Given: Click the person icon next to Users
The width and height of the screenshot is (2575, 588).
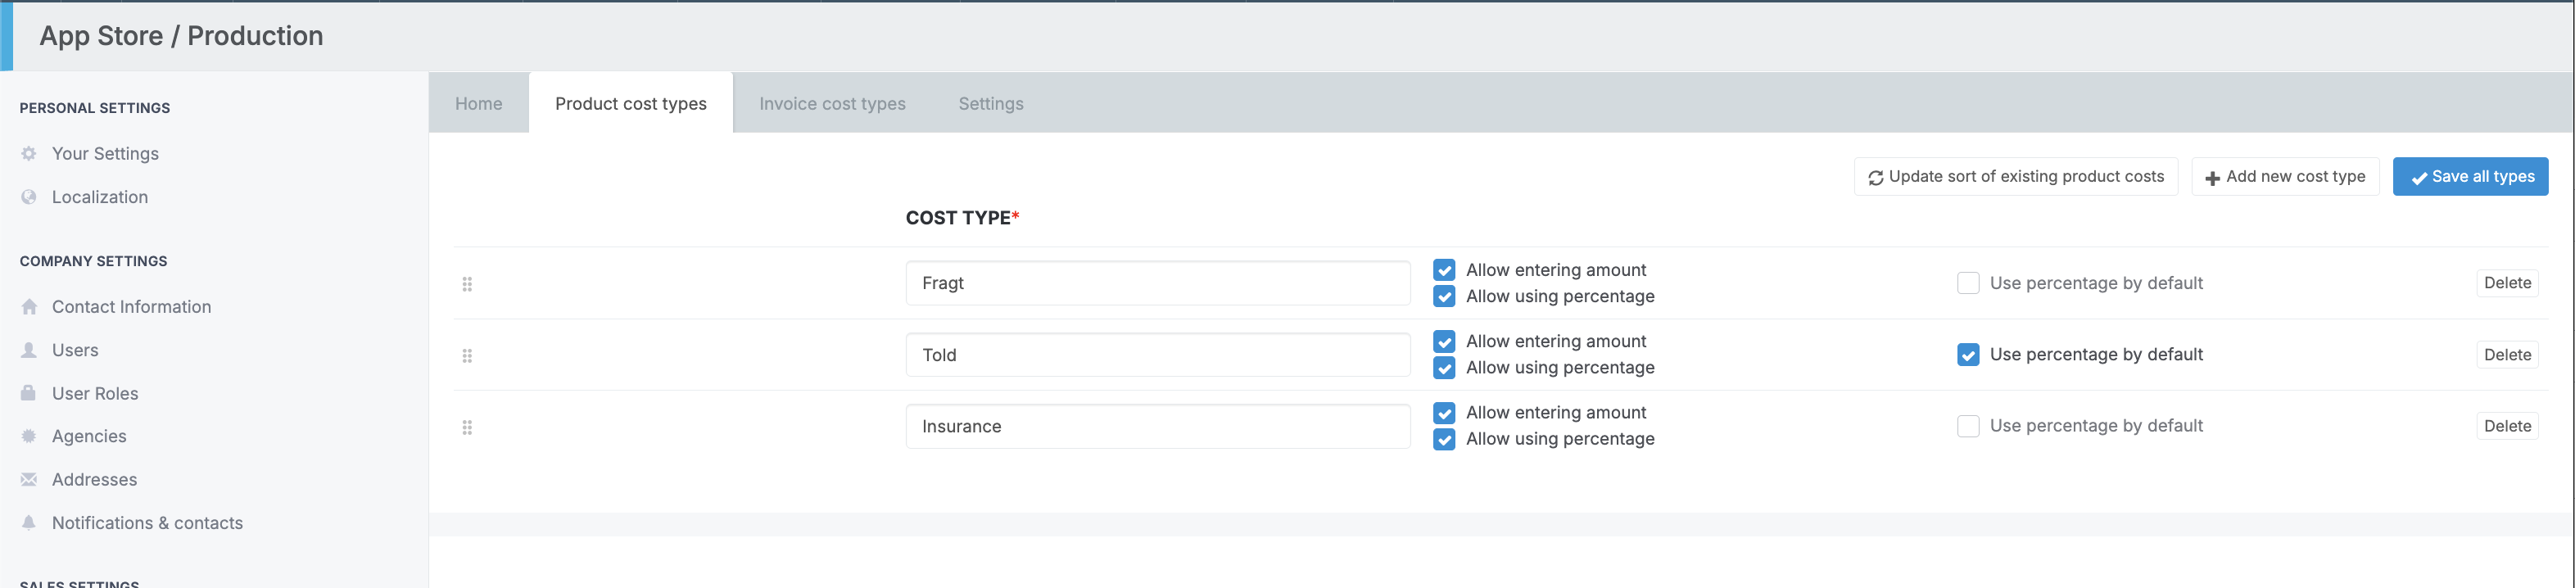Looking at the screenshot, I should pos(29,350).
